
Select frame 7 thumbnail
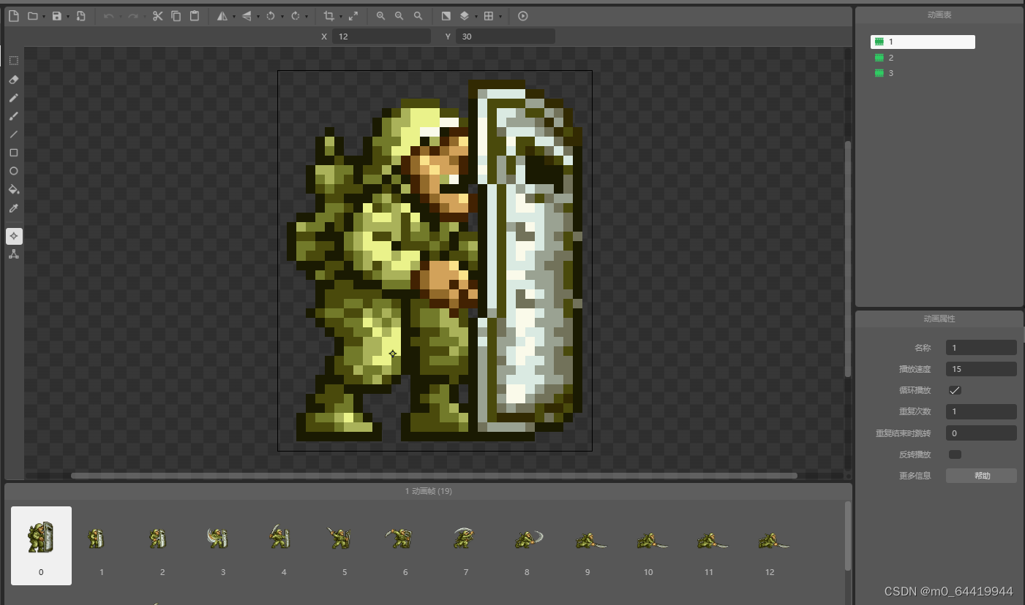pyautogui.click(x=466, y=546)
